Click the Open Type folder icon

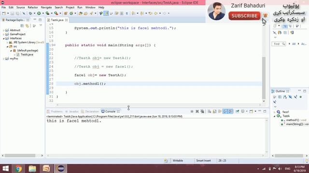pyautogui.click(x=81, y=13)
